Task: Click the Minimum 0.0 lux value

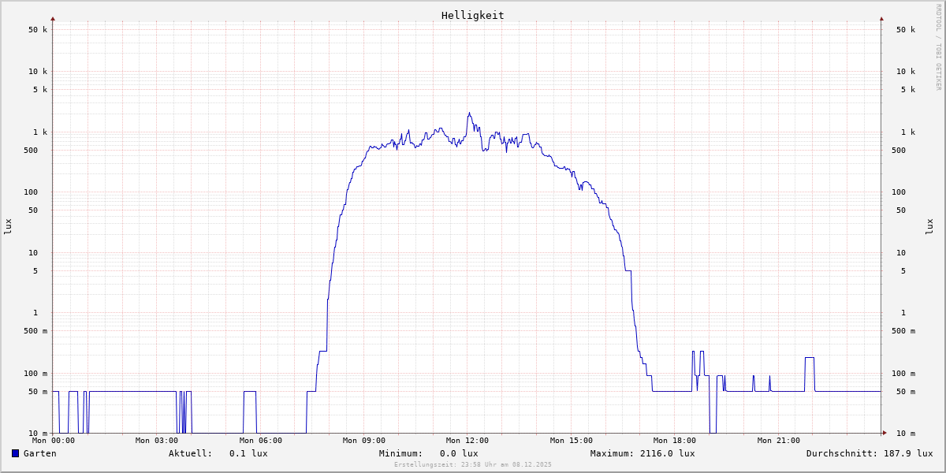Action: (x=459, y=453)
